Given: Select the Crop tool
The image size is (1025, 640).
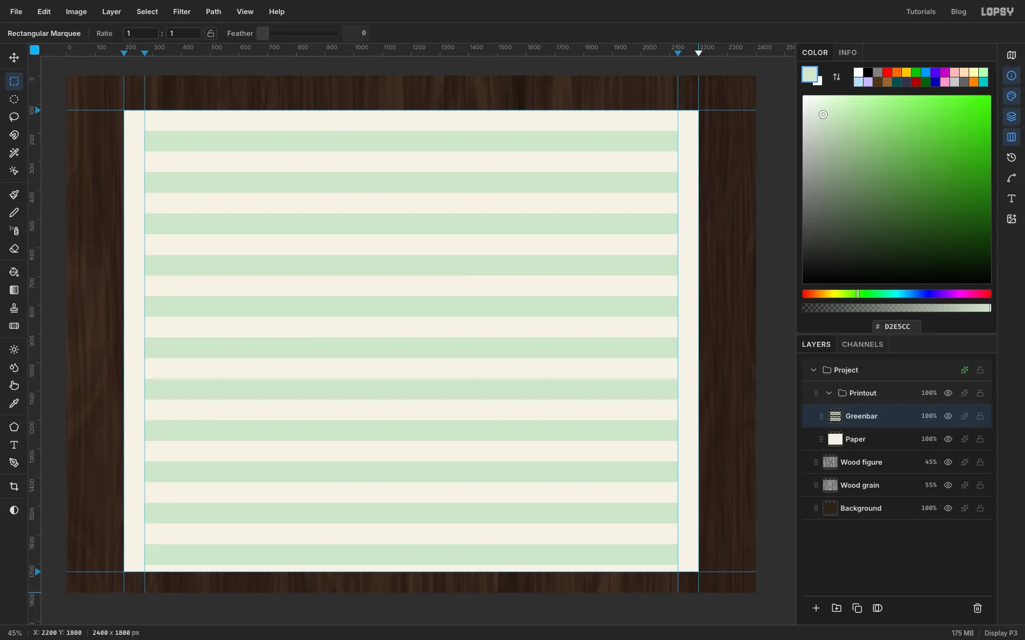Looking at the screenshot, I should point(14,486).
